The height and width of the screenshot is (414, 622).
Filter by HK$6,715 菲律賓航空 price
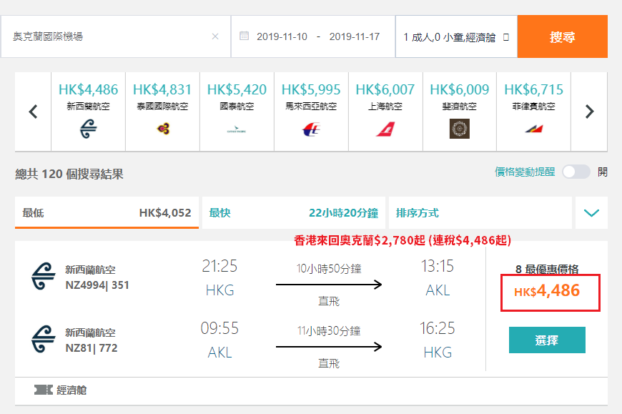pos(533,89)
